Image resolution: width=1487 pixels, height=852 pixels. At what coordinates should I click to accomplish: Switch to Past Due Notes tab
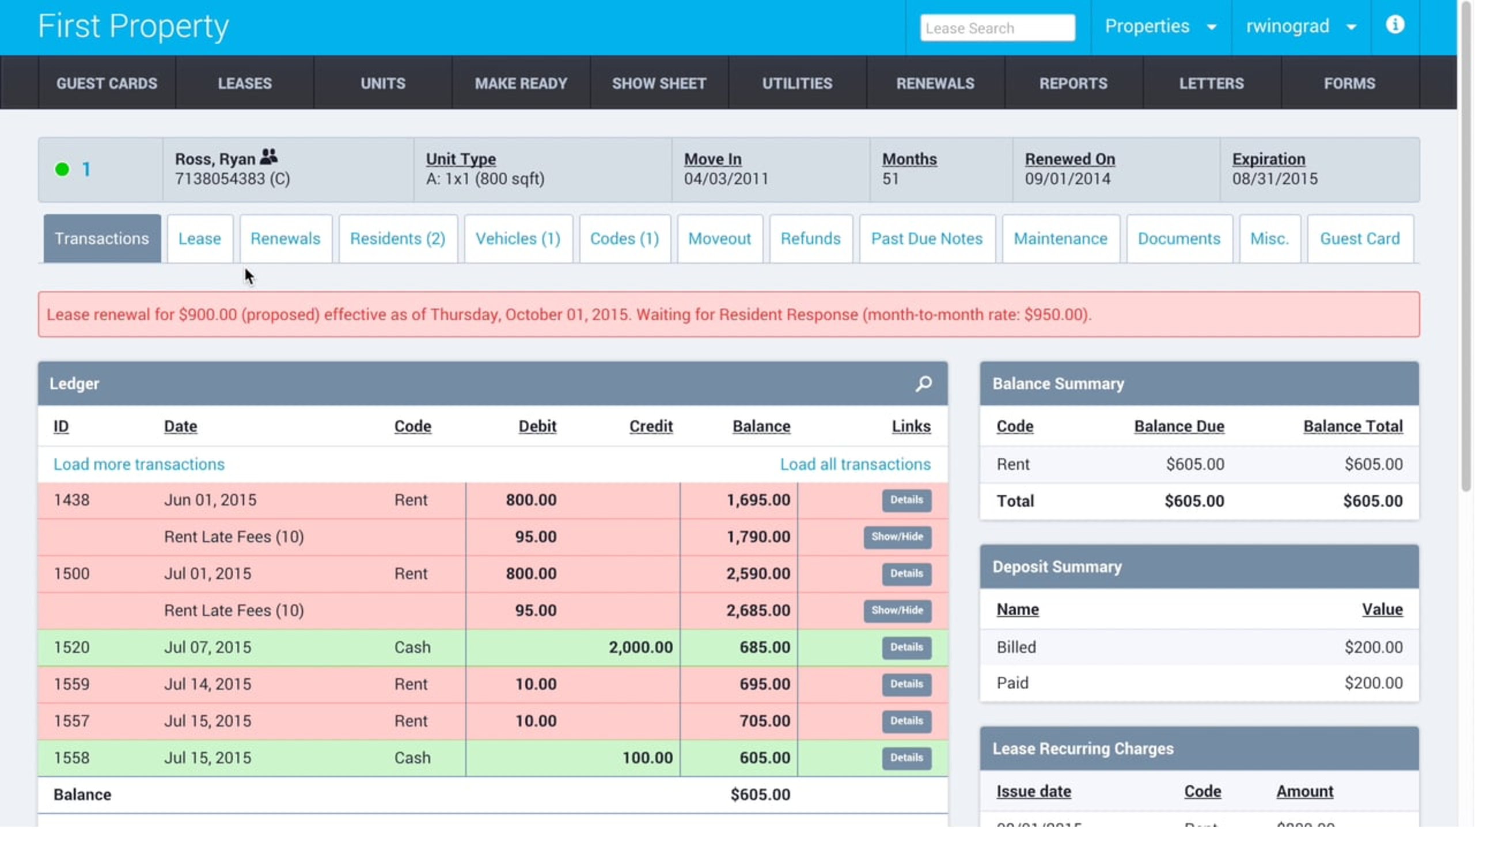[x=927, y=239]
